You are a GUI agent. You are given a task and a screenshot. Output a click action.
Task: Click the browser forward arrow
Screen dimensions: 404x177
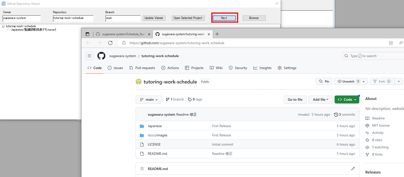99,43
